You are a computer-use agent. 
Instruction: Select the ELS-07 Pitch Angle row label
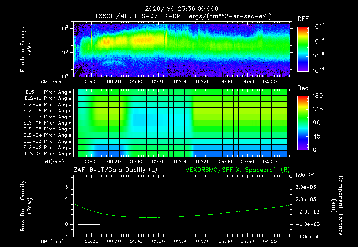pos(48,117)
